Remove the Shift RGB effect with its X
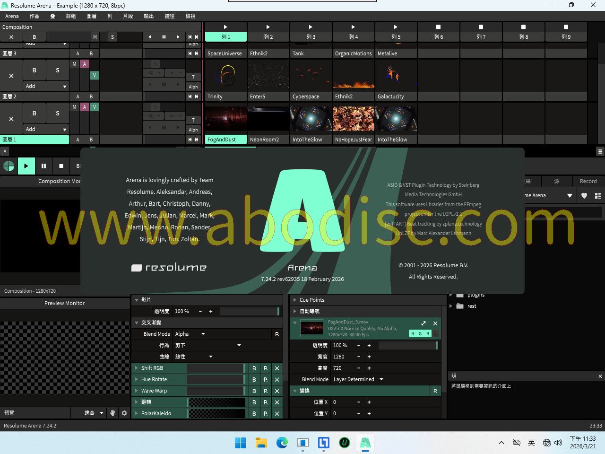Image resolution: width=605 pixels, height=454 pixels. (277, 368)
